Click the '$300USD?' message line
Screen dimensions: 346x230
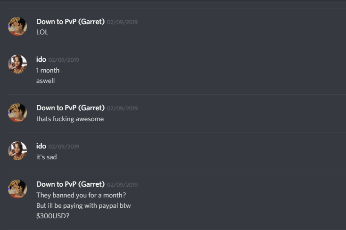[x=53, y=216]
